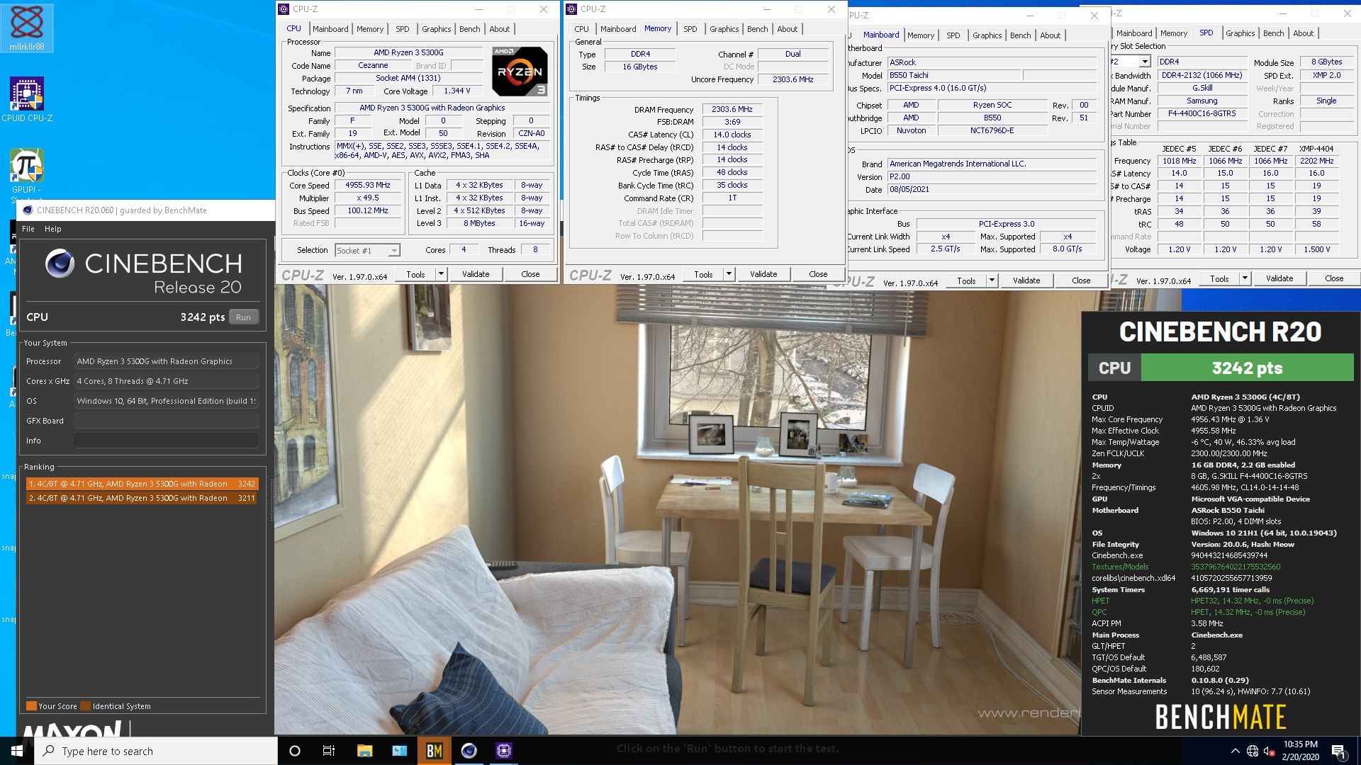1361x765 pixels.
Task: Open BenchMate (BM) taskbar icon
Action: point(435,751)
